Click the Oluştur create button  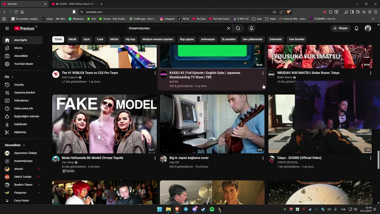coord(340,28)
